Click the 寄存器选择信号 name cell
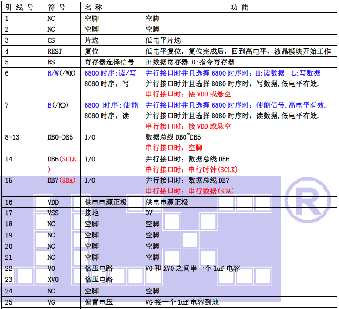Viewport: 339px width, 309px height. pos(109,62)
